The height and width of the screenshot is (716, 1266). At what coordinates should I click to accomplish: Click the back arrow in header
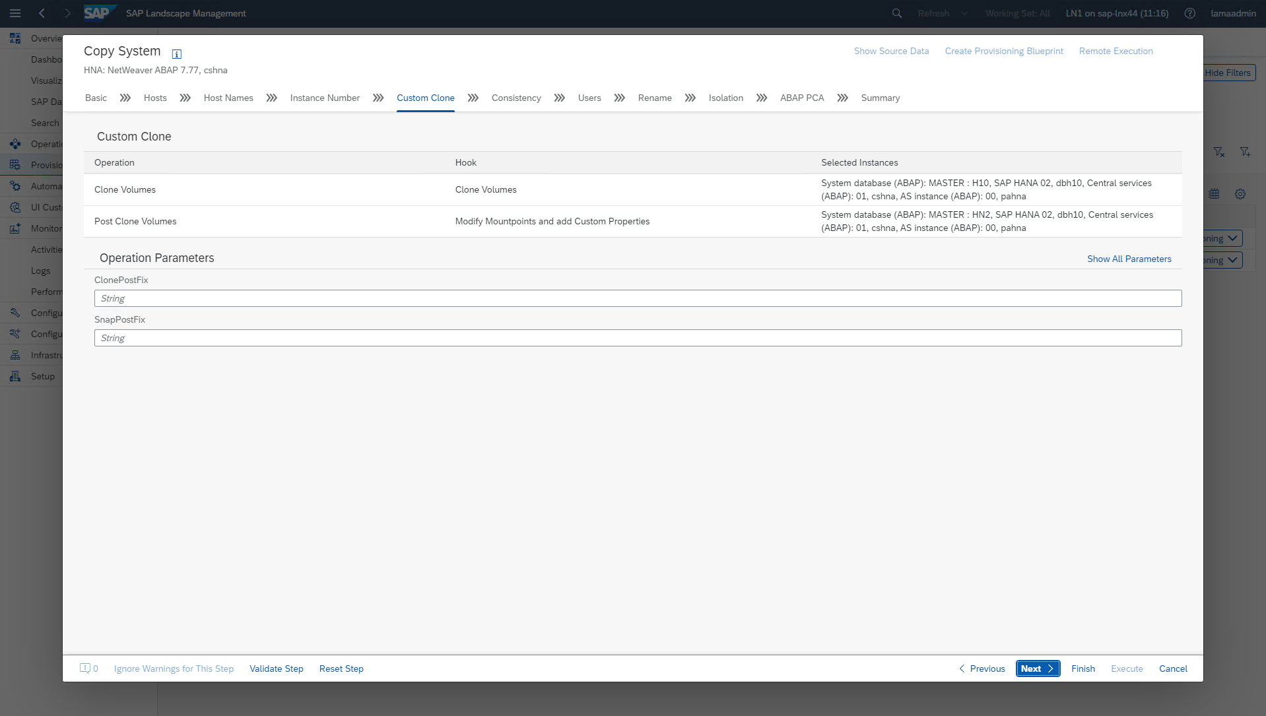click(42, 13)
